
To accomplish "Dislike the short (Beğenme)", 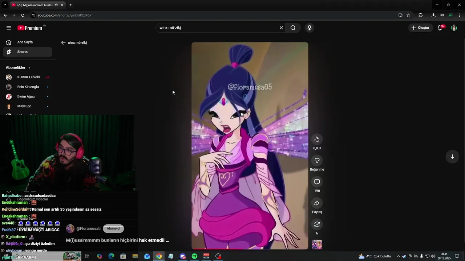I will point(317,161).
